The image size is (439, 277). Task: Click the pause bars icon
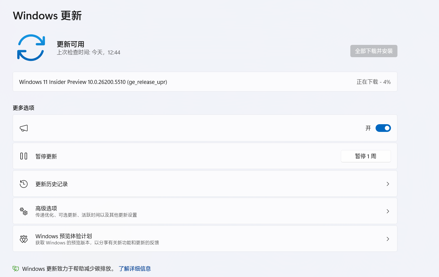24,156
